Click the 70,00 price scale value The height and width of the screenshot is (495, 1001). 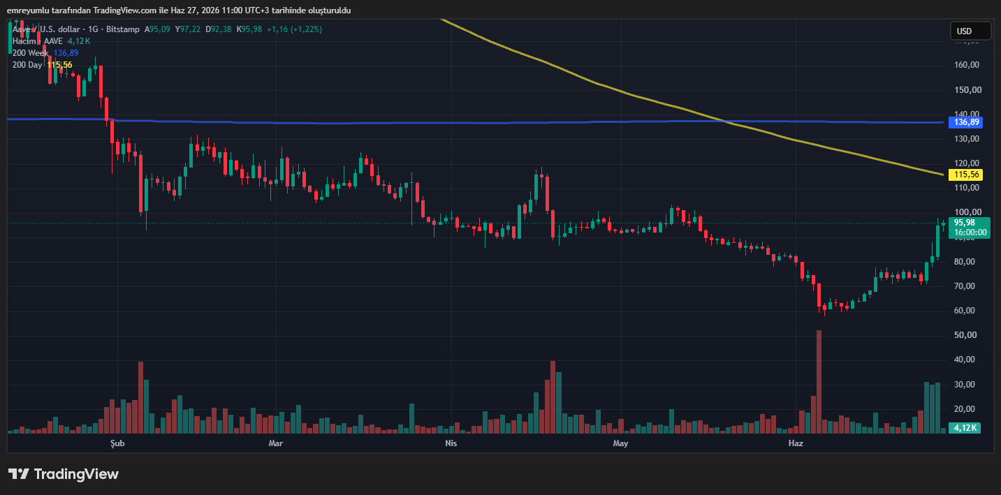[x=966, y=286]
